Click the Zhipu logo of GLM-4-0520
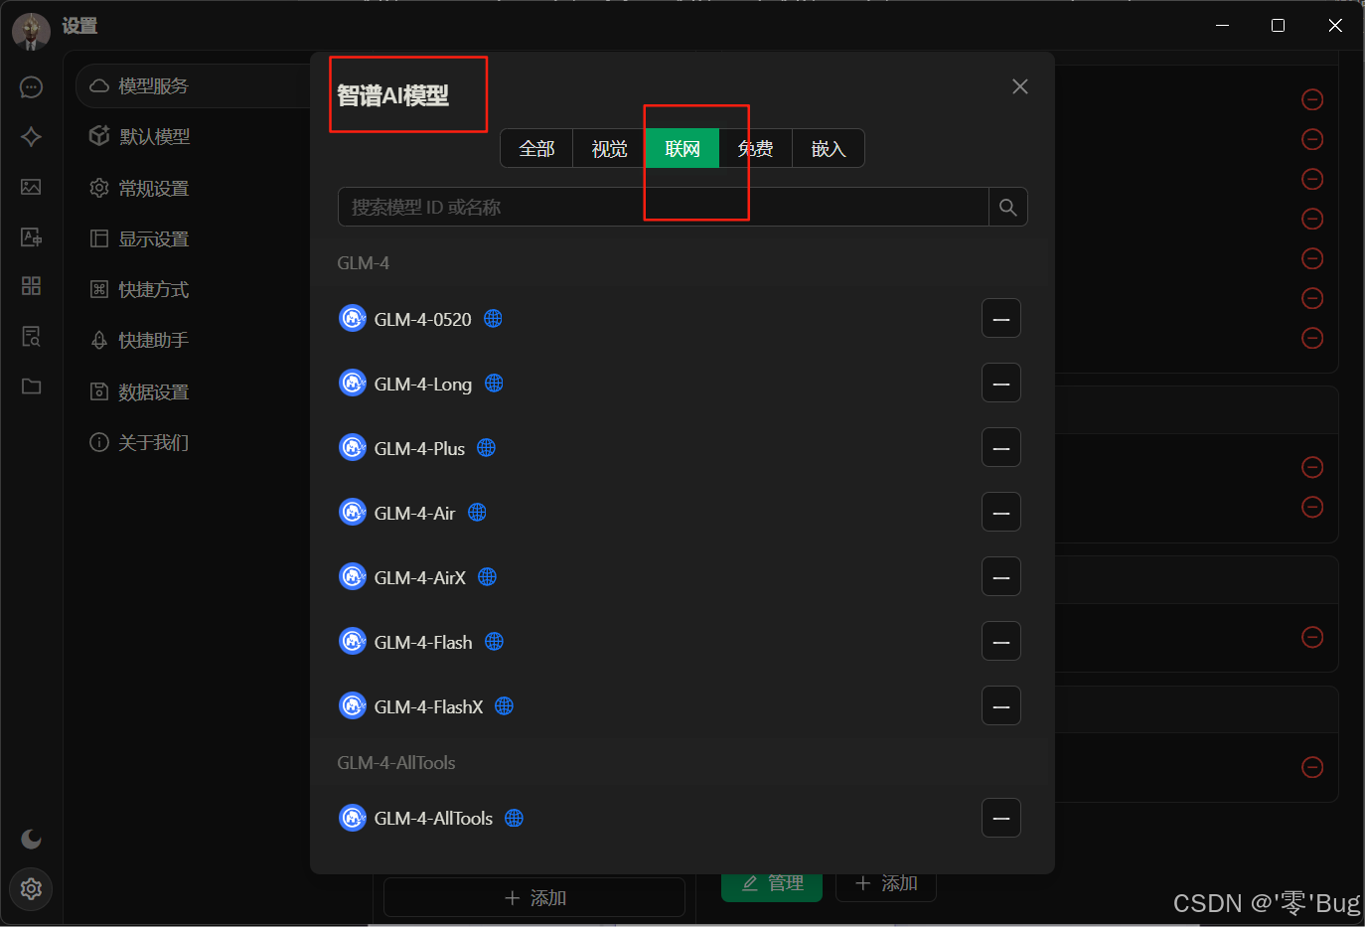 click(353, 318)
